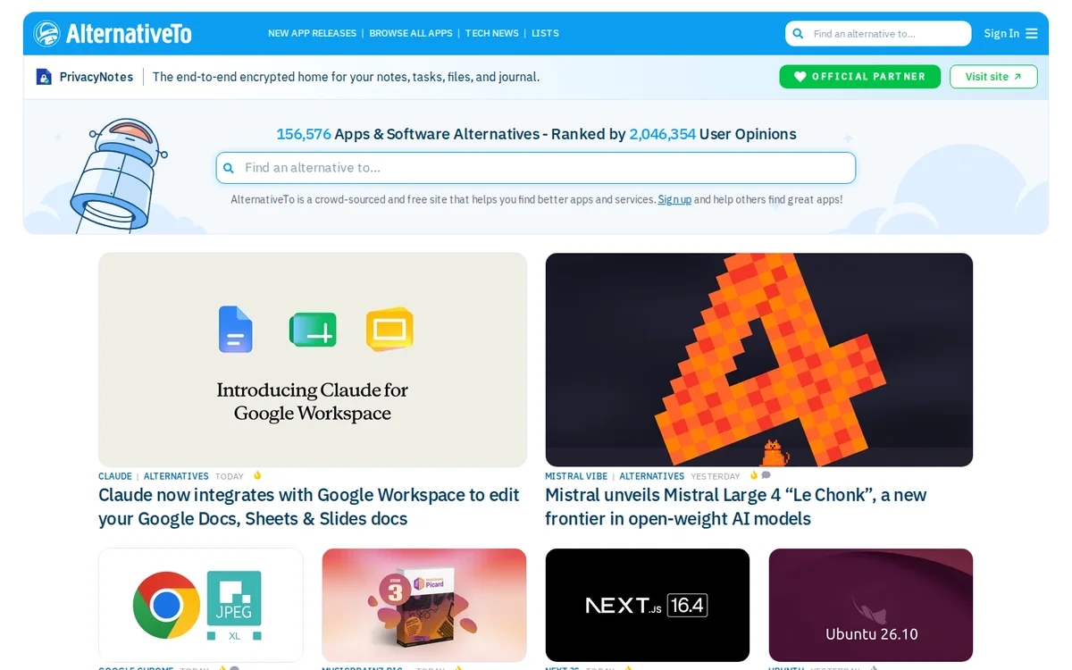Click the MISTRAL VIBE tag
The width and height of the screenshot is (1072, 670).
(576, 476)
